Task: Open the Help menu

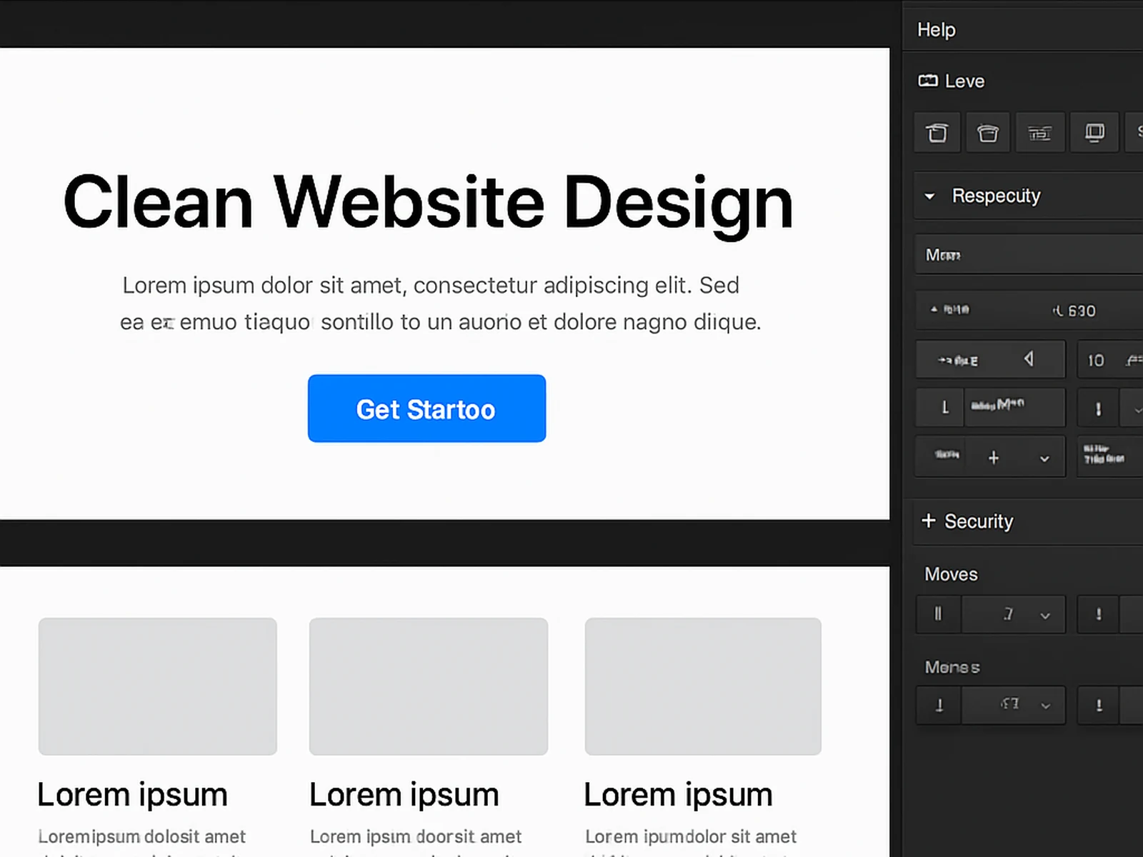Action: pyautogui.click(x=936, y=30)
